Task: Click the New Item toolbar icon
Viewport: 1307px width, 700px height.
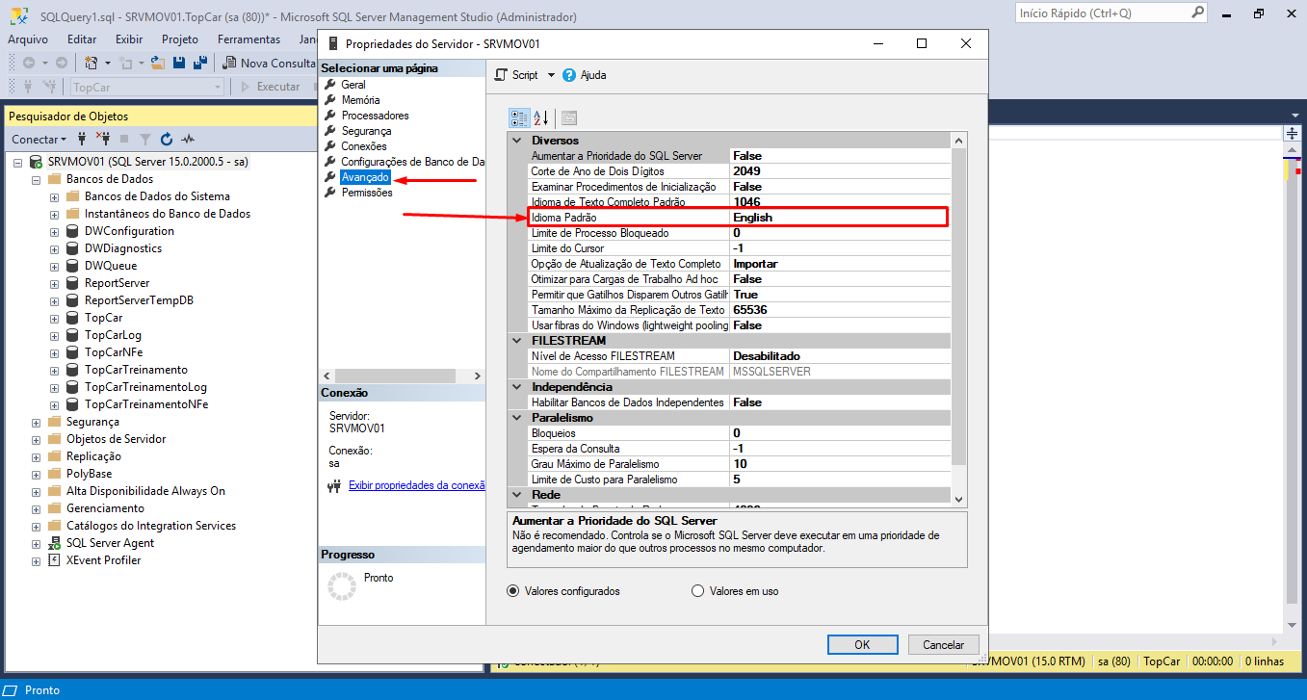Action: tap(91, 63)
